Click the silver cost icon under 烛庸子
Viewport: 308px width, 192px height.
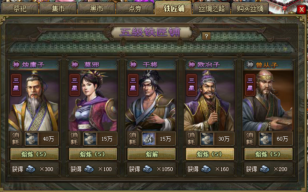click(x=31, y=139)
